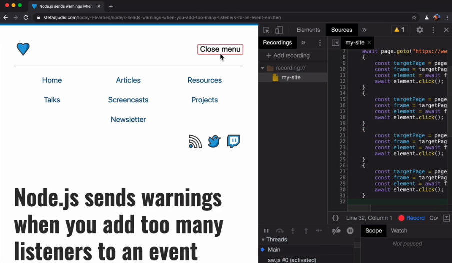This screenshot has width=452, height=263.
Task: Open the Chrome three-dot menu
Action: 447,18
